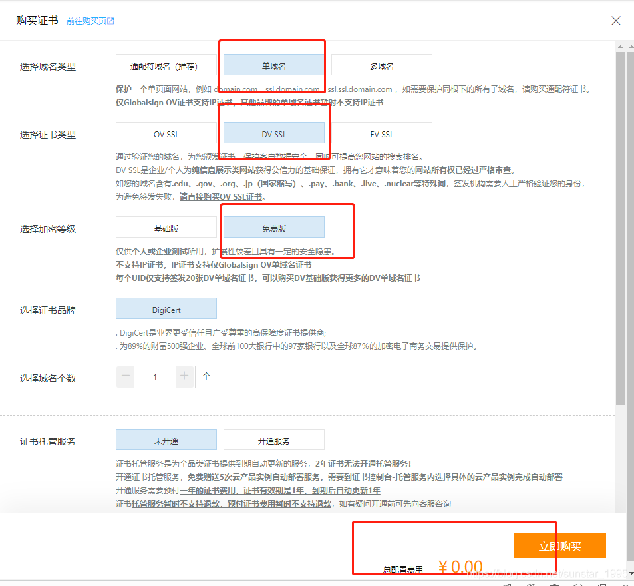Click the domain count number field
This screenshot has width=634, height=586.
tap(155, 377)
